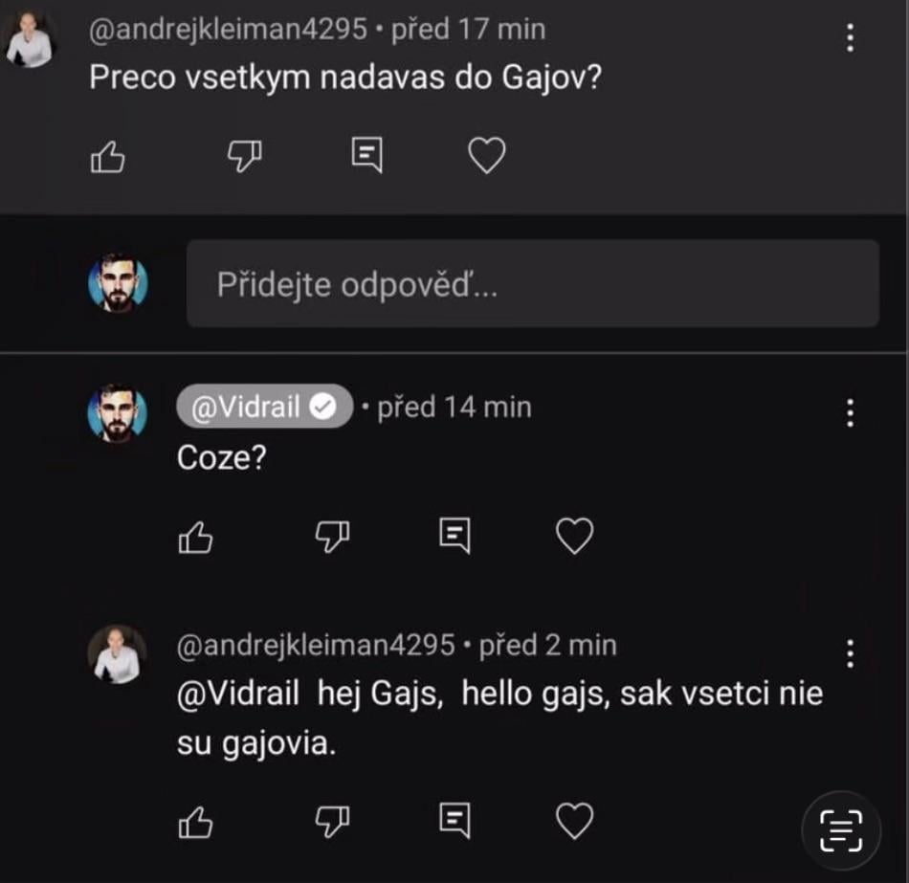Dislike the 'hej Gajs' reply

[331, 821]
